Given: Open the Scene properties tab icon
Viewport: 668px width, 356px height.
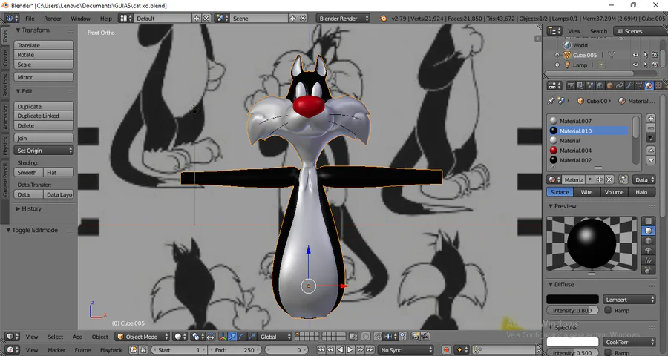Looking at the screenshot, I should coord(590,85).
